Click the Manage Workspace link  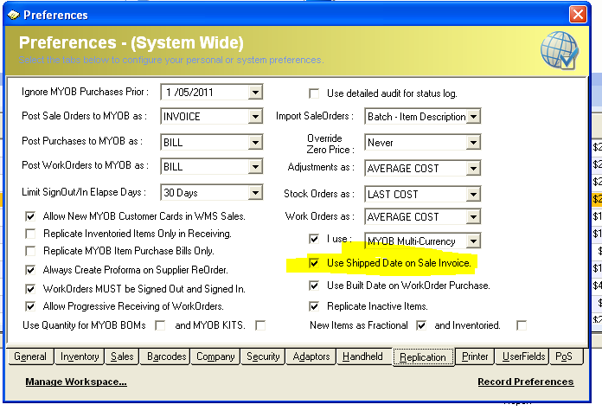point(76,382)
